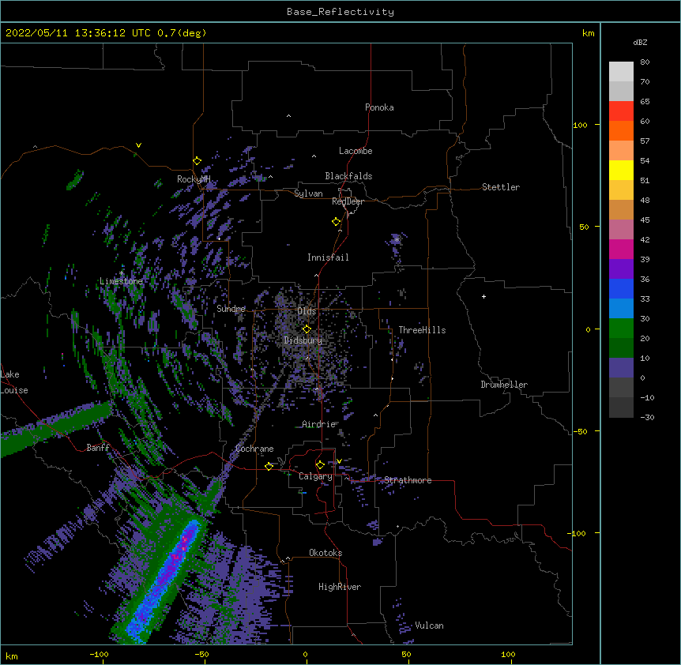Select the red 60-65 dBZ legend swatch

(x=621, y=111)
